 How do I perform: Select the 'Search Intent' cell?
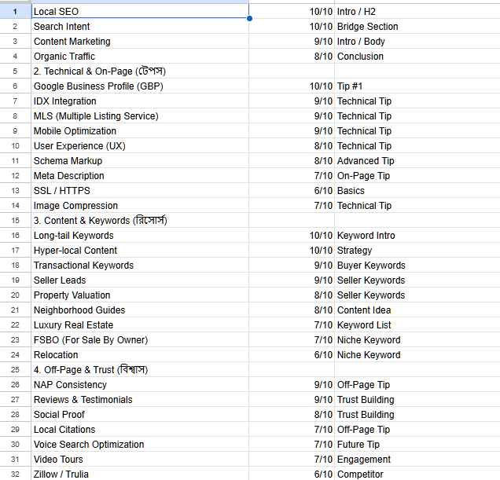coord(140,27)
